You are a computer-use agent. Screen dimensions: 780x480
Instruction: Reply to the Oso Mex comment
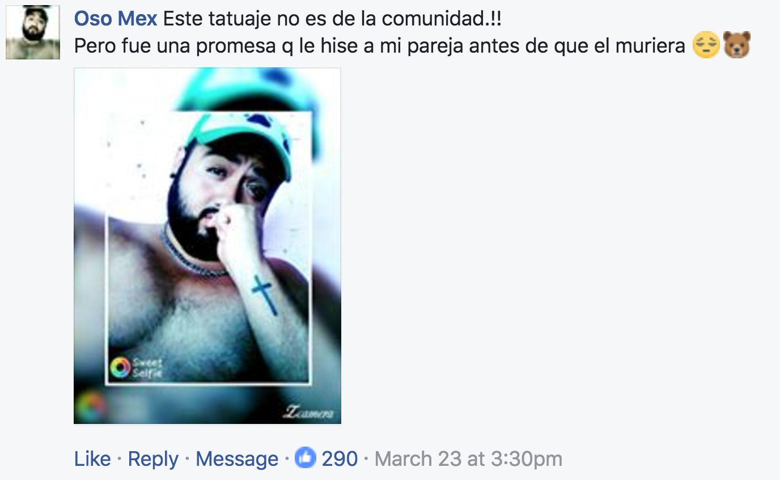(153, 458)
